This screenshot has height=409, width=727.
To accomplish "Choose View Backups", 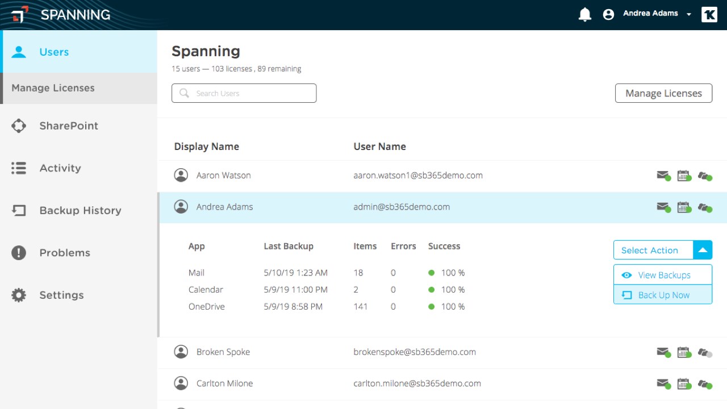I will pos(663,275).
